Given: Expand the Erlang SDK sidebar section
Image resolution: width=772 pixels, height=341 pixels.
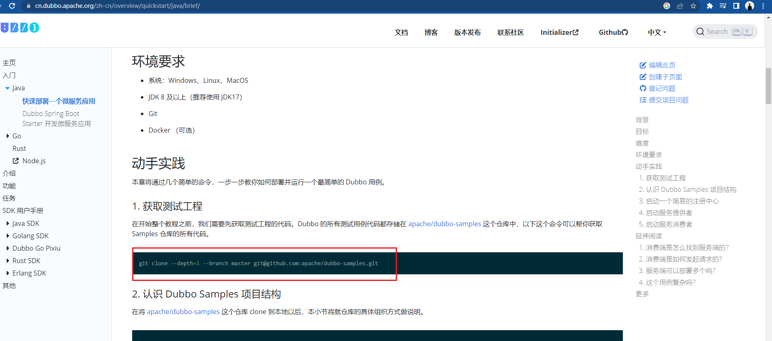Looking at the screenshot, I should click(x=7, y=273).
